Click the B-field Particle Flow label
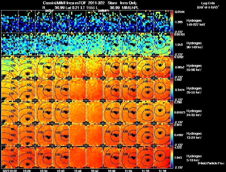The width and height of the screenshot is (226, 172). pyautogui.click(x=211, y=163)
